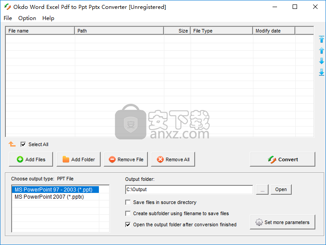Click the move-down arrow icon

coord(322,61)
